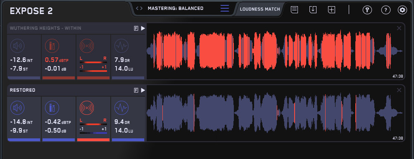This screenshot has width=414, height=159.
Task: Click the -9.9 ST loudness value
Action: click(x=19, y=131)
